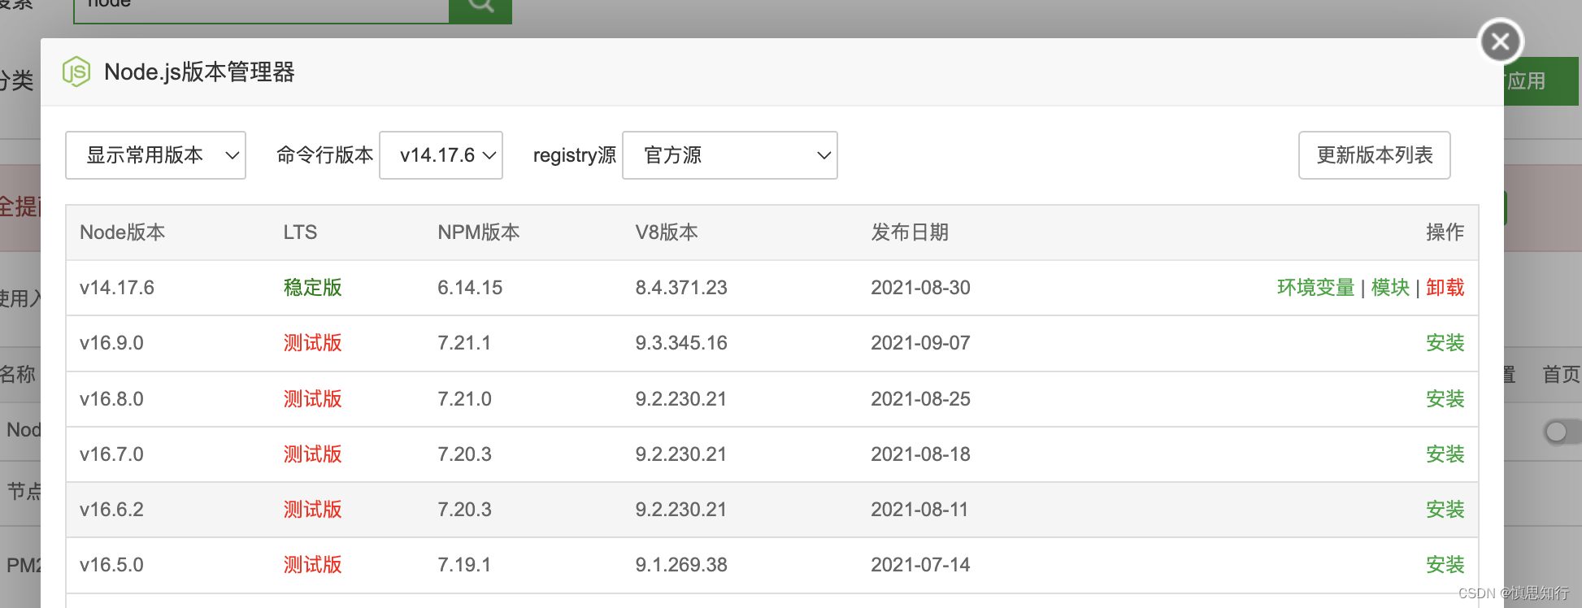Screen dimensions: 1582x608
Task: Click the NPM版本 column header
Action: pos(478,232)
